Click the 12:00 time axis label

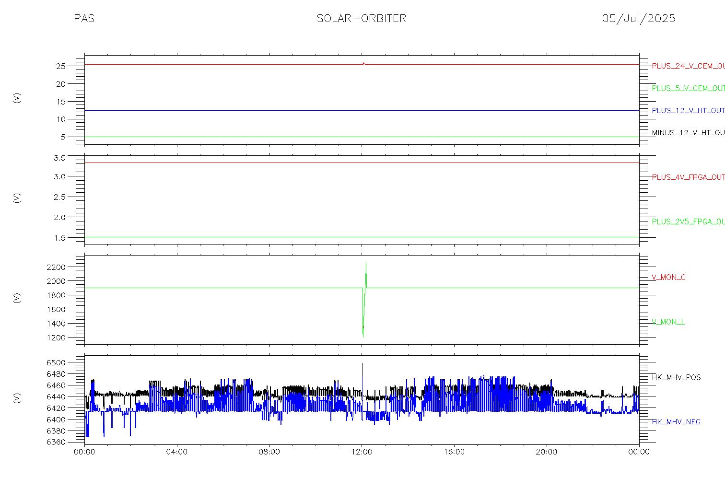[362, 452]
